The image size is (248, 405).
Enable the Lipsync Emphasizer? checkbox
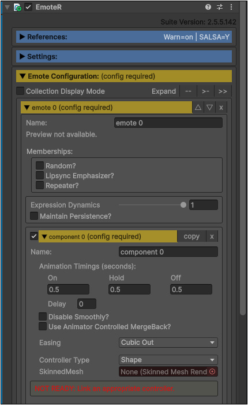point(40,175)
